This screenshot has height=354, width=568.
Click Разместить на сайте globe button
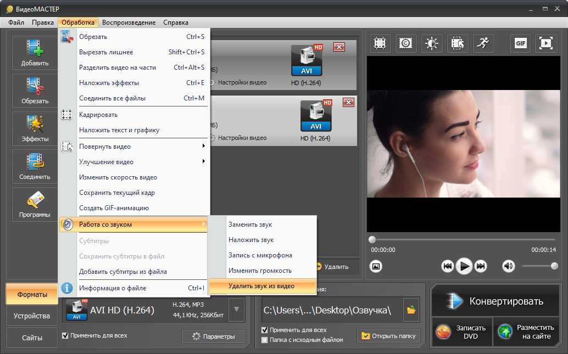click(x=526, y=332)
